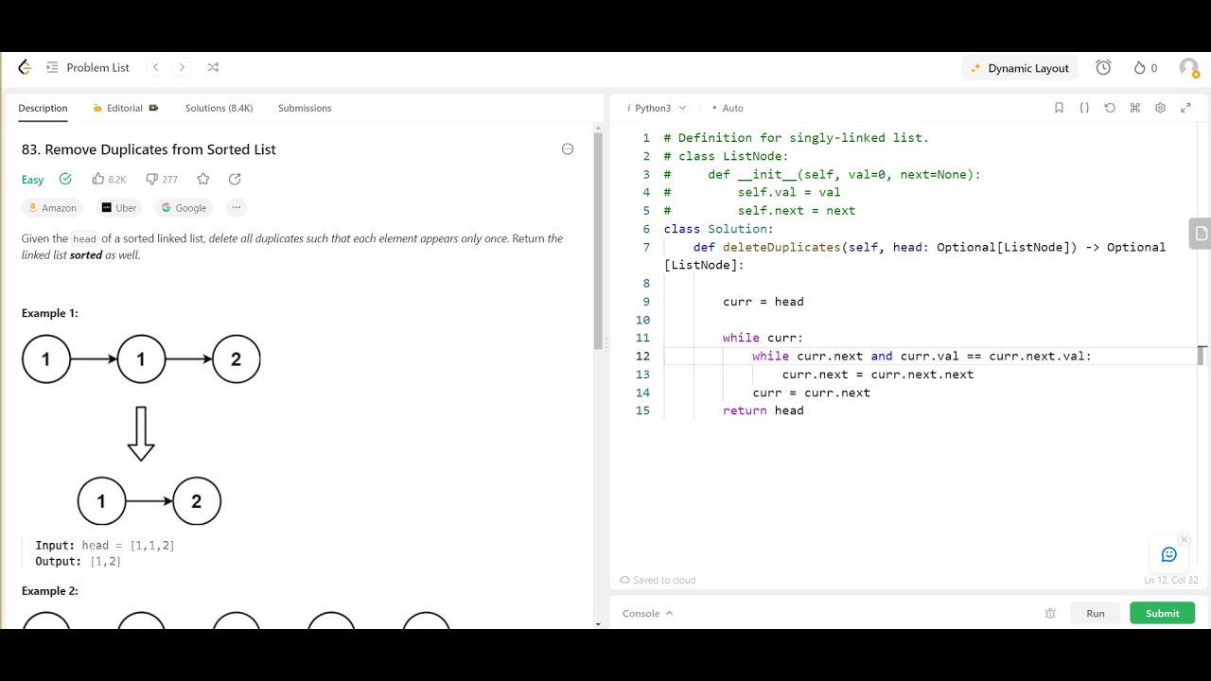Open the notes side panel icon

pos(1201,233)
